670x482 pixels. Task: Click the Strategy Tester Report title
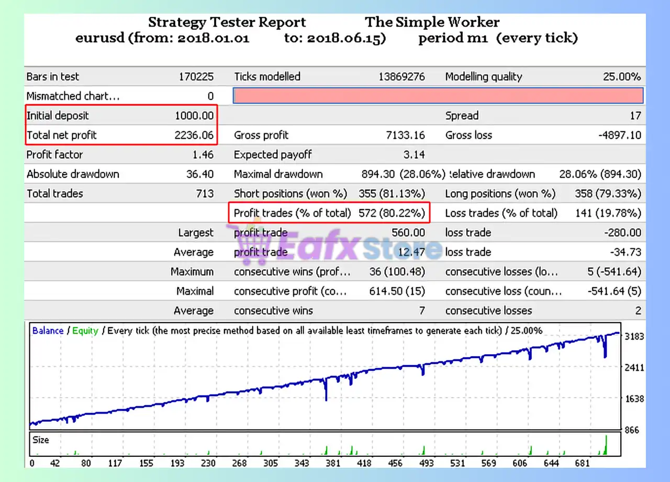(x=227, y=23)
